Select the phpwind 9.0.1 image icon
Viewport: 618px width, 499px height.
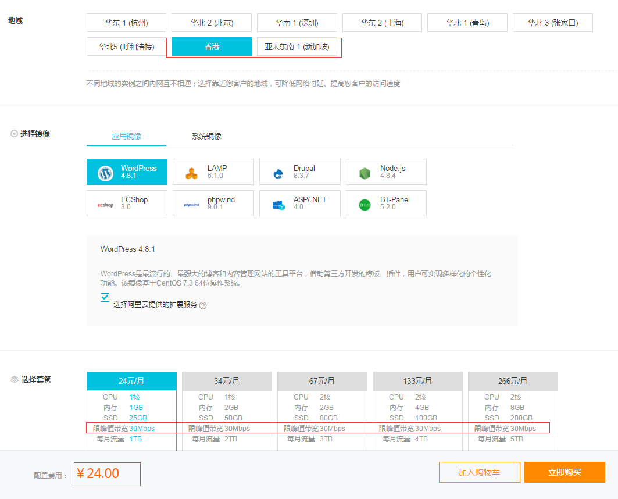pyautogui.click(x=192, y=204)
